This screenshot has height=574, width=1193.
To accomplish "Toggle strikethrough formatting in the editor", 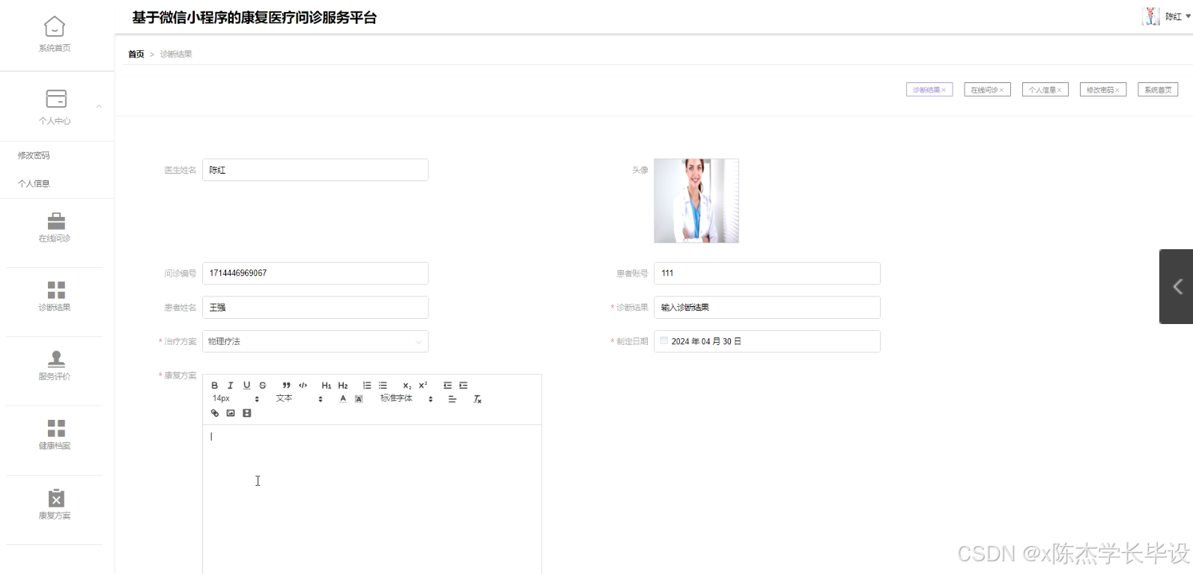I will (263, 385).
